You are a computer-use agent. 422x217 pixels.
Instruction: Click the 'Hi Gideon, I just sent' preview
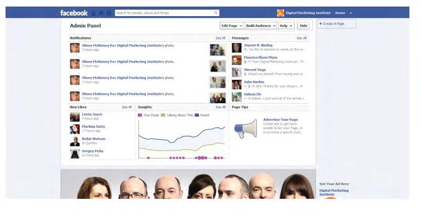(x=276, y=98)
